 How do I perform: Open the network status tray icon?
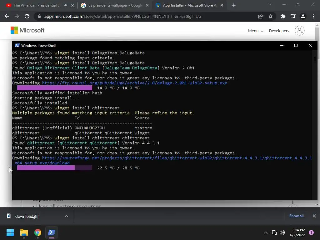(x=274, y=232)
